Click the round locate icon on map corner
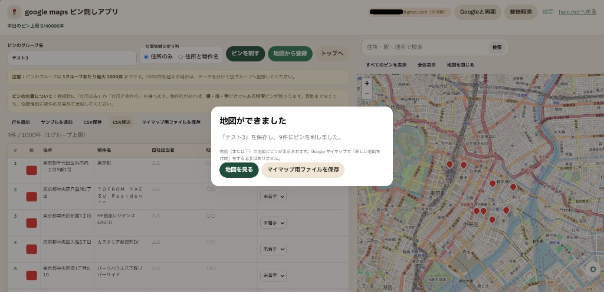The height and width of the screenshot is (292, 604). pyautogui.click(x=593, y=269)
